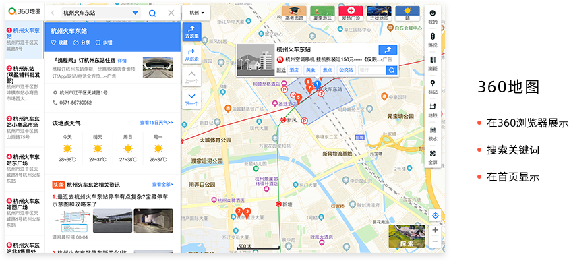Select the 测距 distance measuring tool
The height and width of the screenshot is (261, 569).
click(433, 63)
